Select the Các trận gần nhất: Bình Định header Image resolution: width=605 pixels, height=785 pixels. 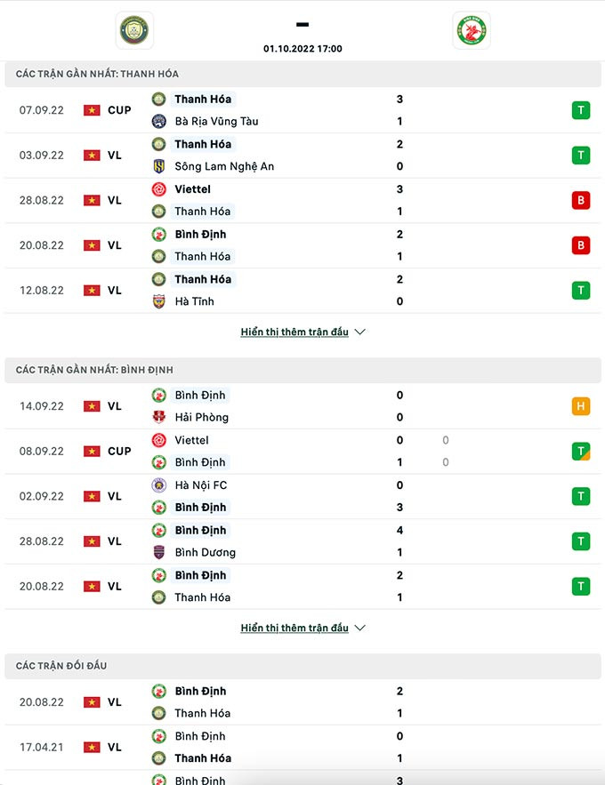94,370
